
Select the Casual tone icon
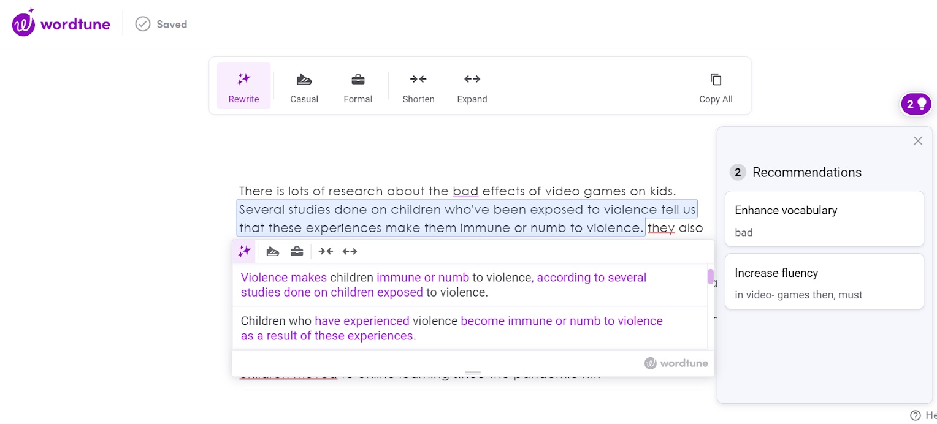(304, 86)
